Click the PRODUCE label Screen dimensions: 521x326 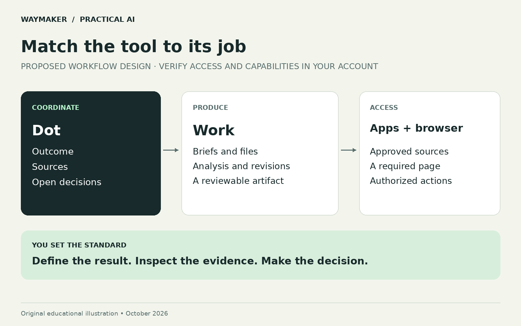(210, 108)
